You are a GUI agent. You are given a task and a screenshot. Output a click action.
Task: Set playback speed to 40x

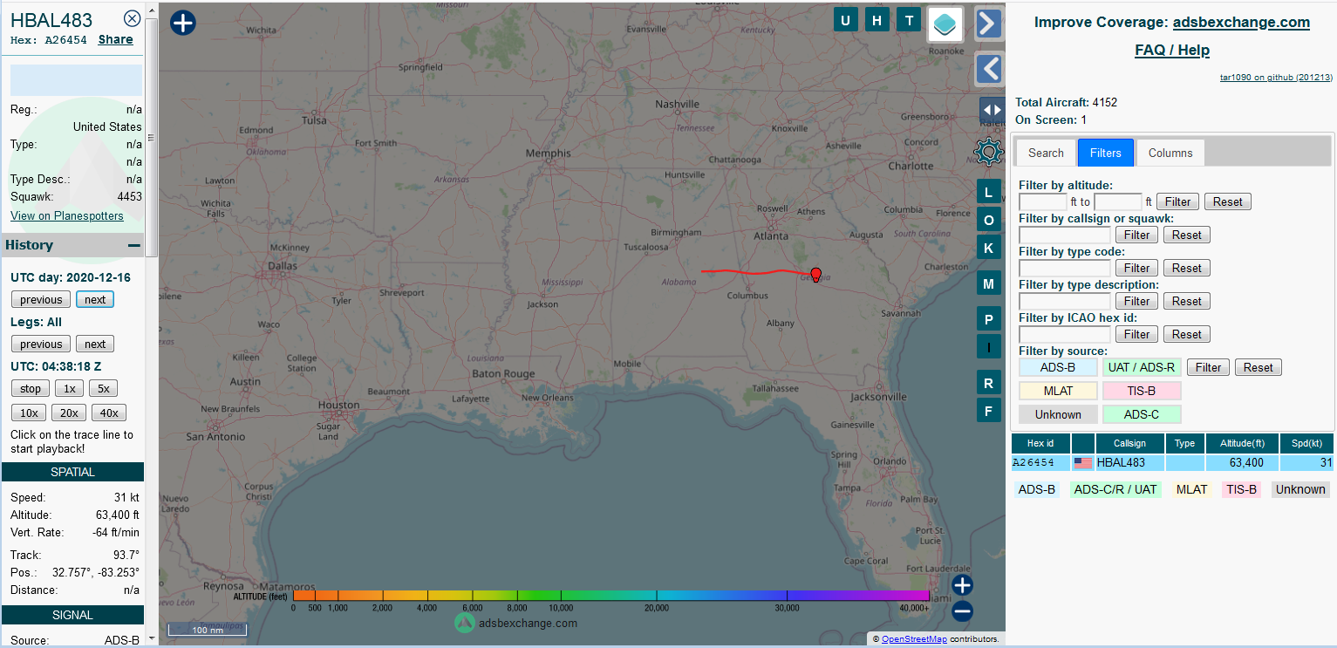click(x=109, y=413)
